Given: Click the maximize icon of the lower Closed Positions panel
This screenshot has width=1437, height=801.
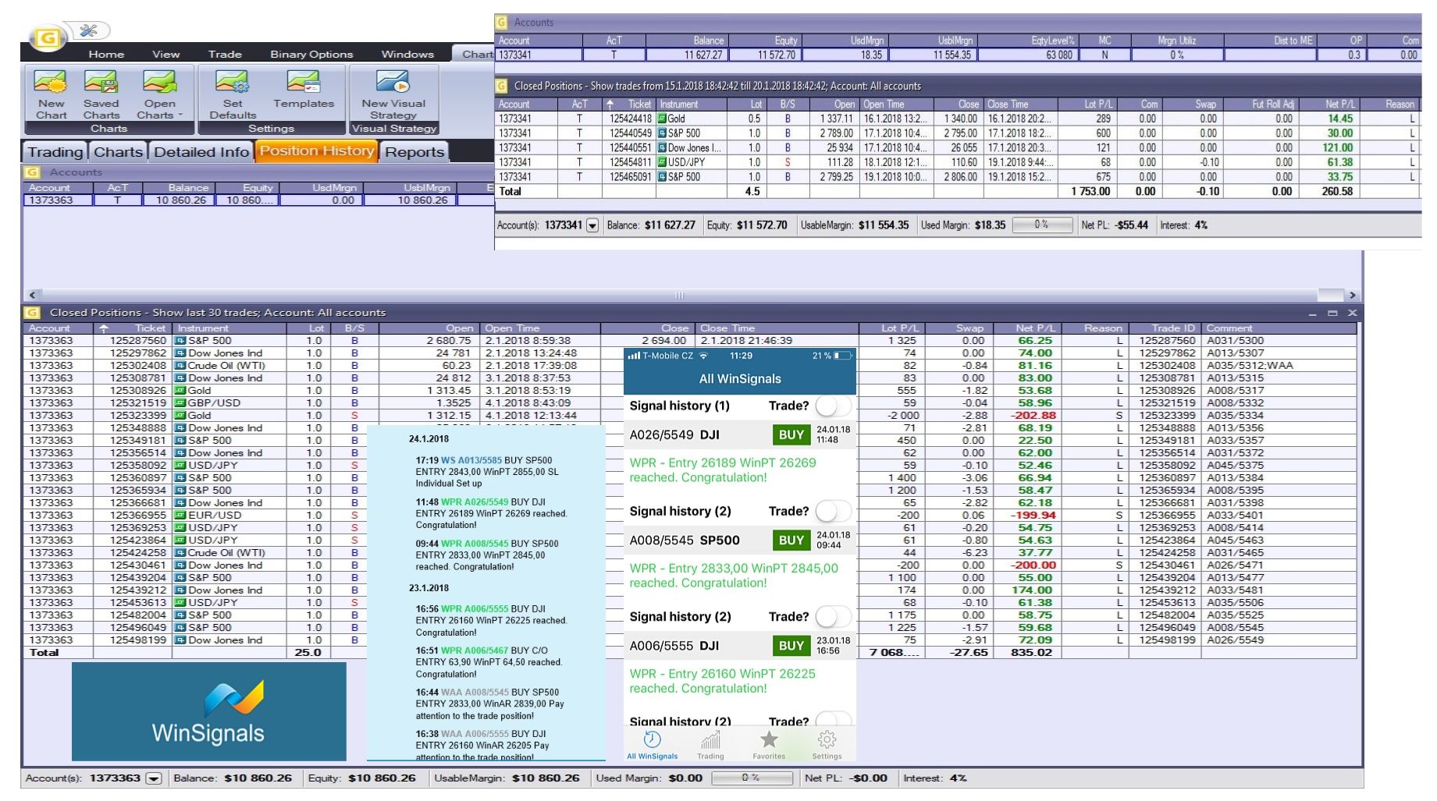Looking at the screenshot, I should click(1332, 313).
